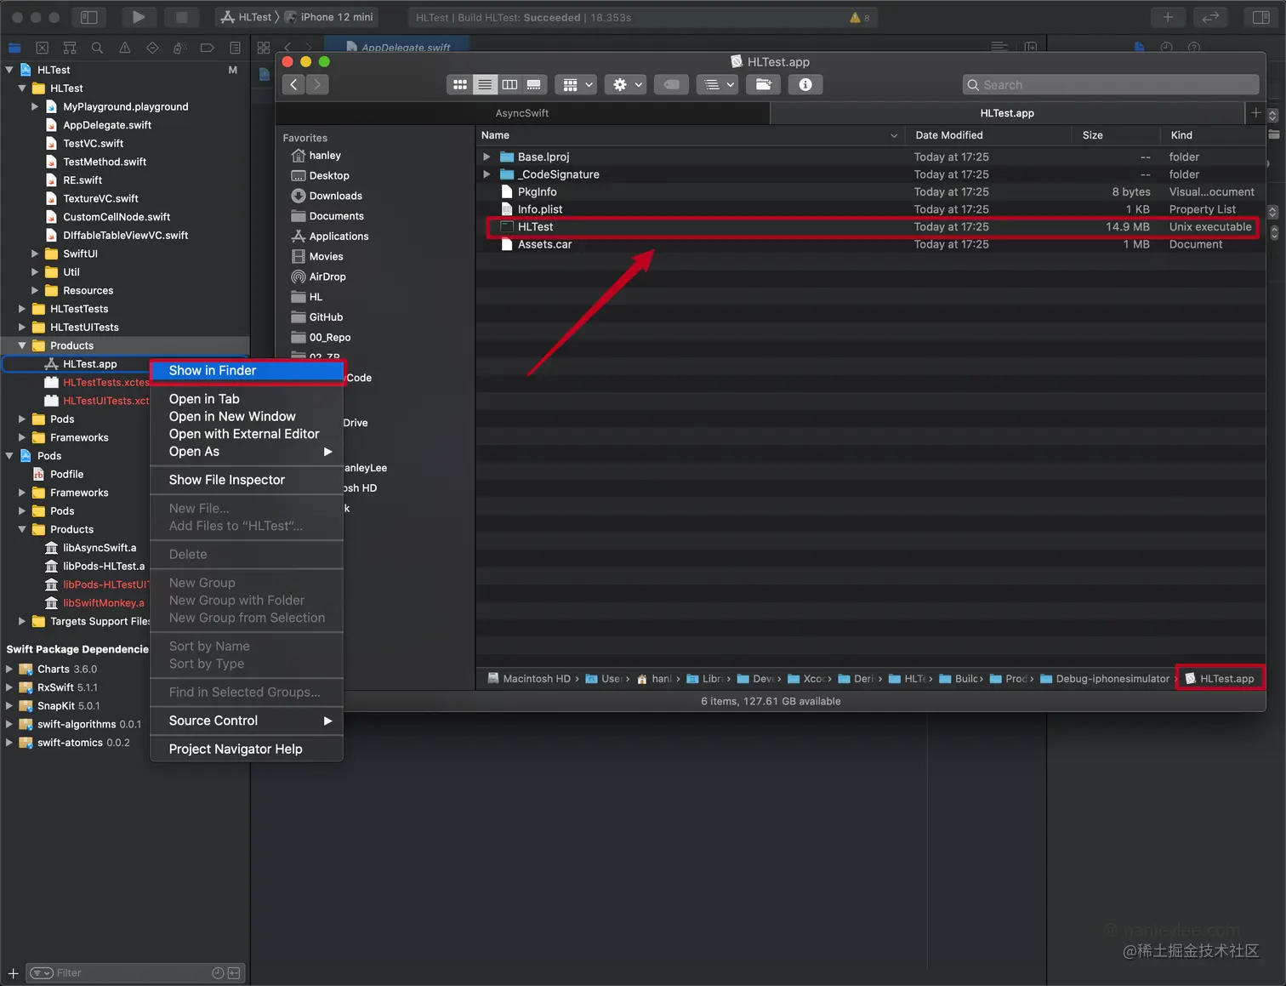This screenshot has width=1286, height=986.
Task: Open the source control navigator icon
Action: coord(43,48)
